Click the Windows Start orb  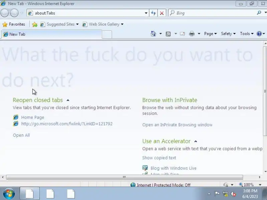9,193
